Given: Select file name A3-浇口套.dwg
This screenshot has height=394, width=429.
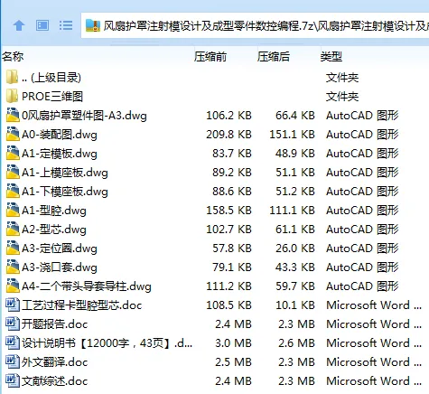Looking at the screenshot, I should (60, 267).
